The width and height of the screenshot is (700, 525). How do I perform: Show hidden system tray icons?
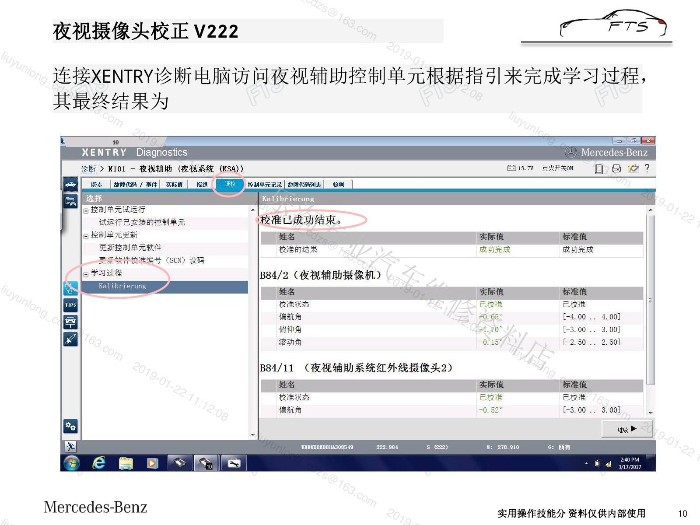point(586,463)
